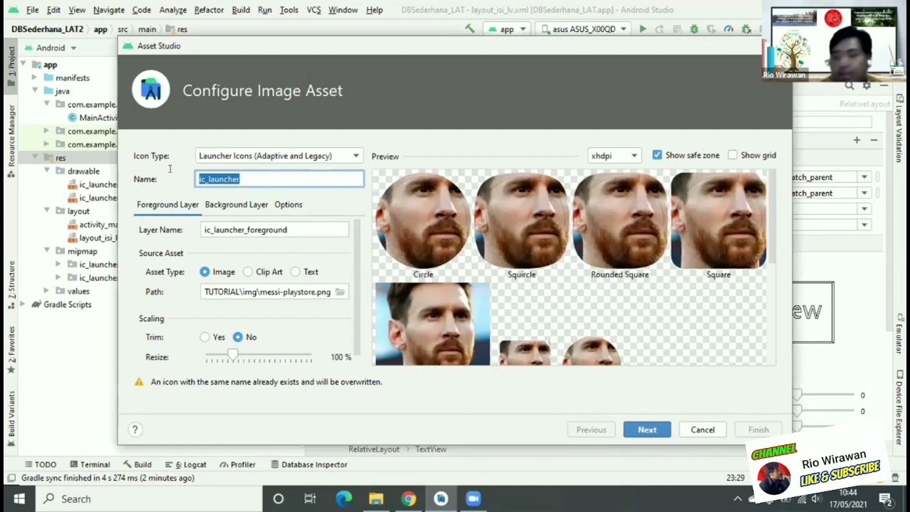Open the Resource Manager side panel
This screenshot has height=512, width=910.
click(11, 141)
